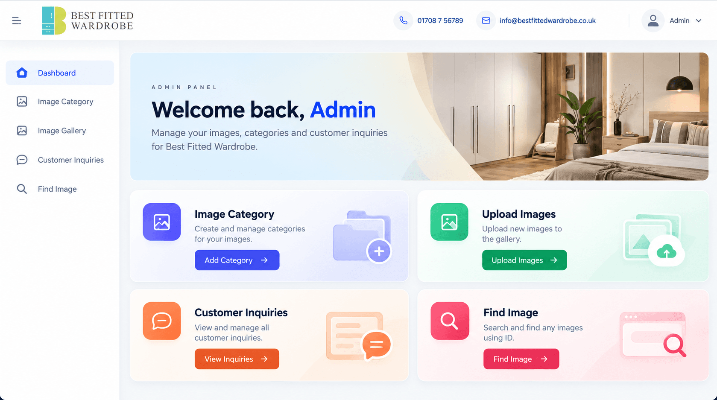
Task: Click the orange Customer Inquiries chat icon
Action: 162,321
